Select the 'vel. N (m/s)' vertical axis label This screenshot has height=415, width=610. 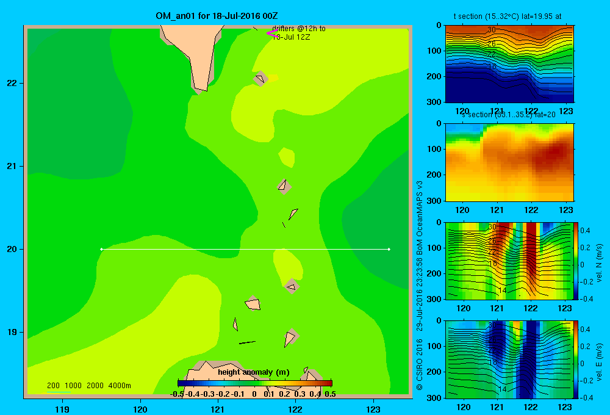click(x=599, y=263)
